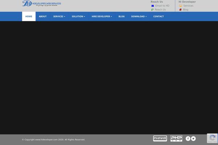Click the green phone Reach Us icon
Screen dimensions: 218x145
click(152, 10)
